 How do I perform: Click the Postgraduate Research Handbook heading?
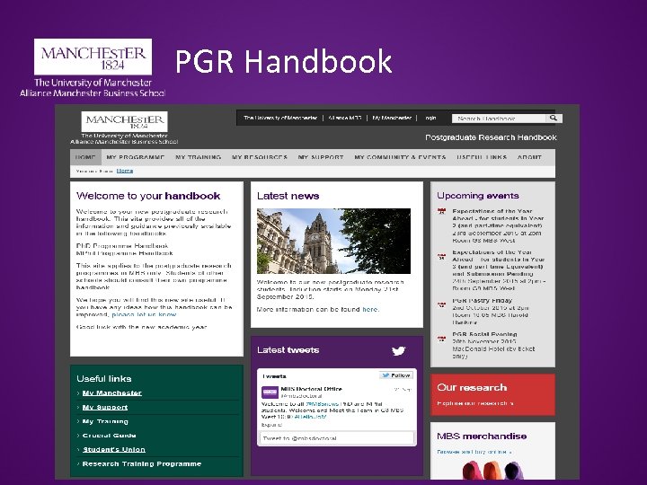491,137
